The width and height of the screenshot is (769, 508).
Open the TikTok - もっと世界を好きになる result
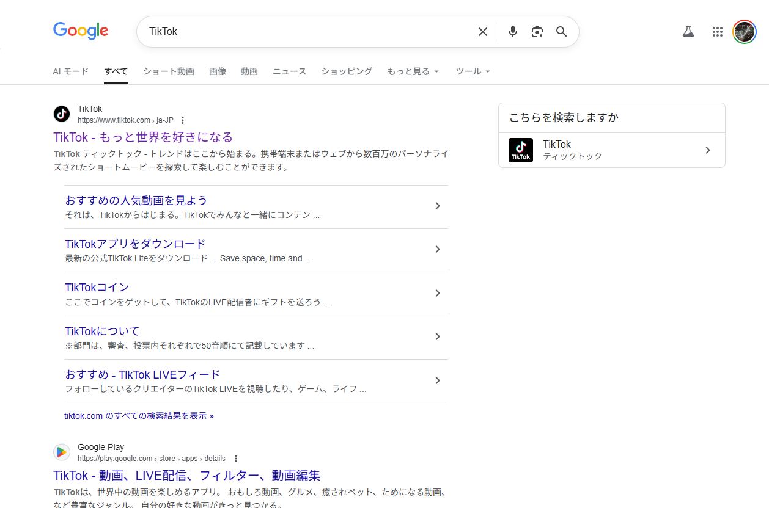tap(142, 137)
